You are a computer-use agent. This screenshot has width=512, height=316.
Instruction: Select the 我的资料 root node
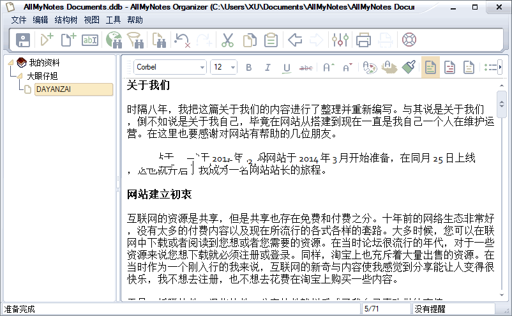(45, 63)
